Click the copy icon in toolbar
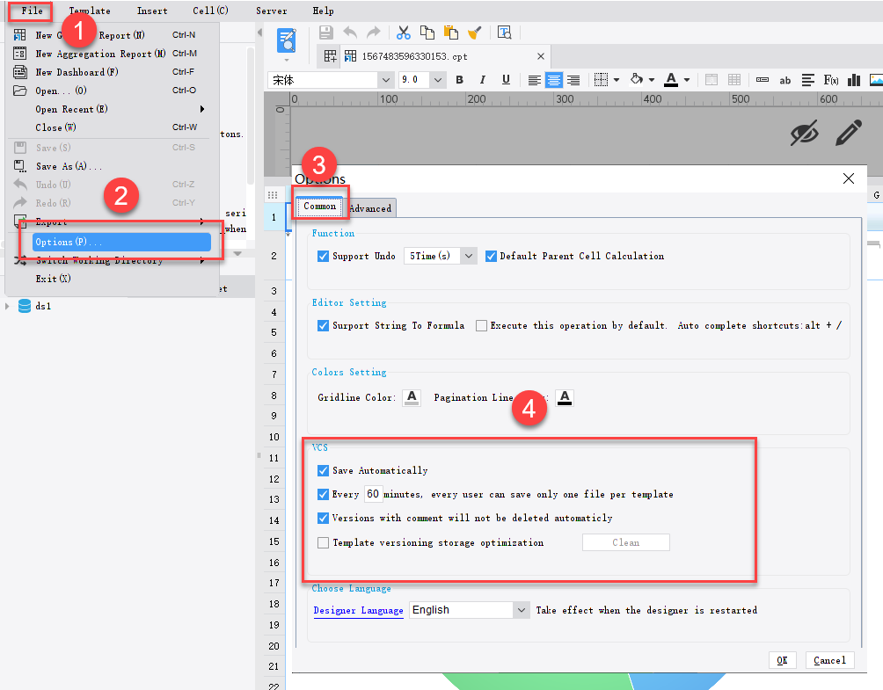 point(427,33)
